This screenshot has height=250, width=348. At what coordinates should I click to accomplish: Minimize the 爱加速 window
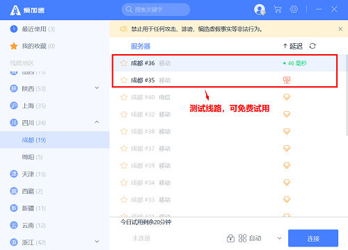[319, 10]
